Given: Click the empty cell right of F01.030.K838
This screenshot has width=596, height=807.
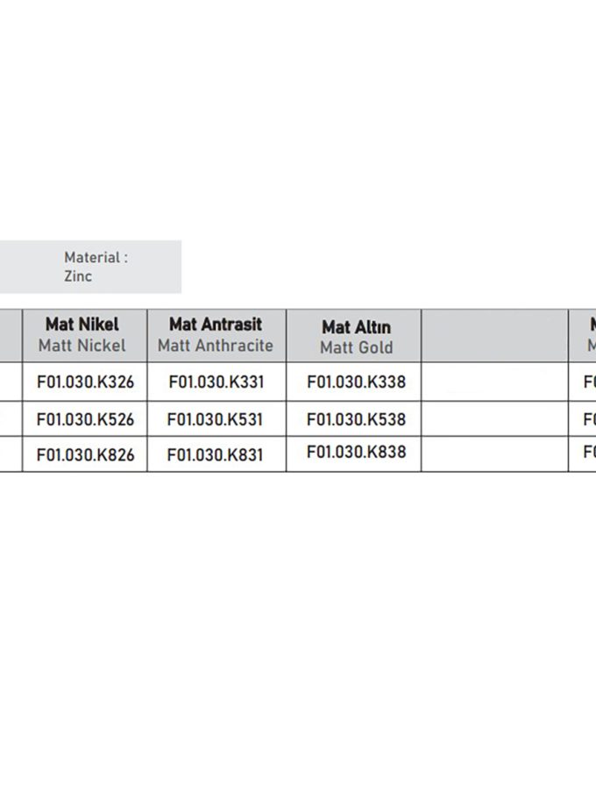Looking at the screenshot, I should pos(494,453).
